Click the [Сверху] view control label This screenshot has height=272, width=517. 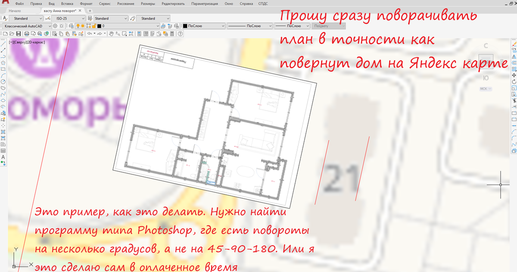point(20,42)
